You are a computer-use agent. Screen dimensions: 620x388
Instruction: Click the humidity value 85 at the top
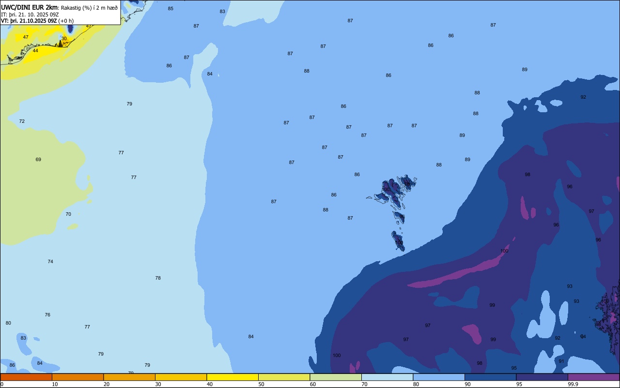[x=170, y=9]
